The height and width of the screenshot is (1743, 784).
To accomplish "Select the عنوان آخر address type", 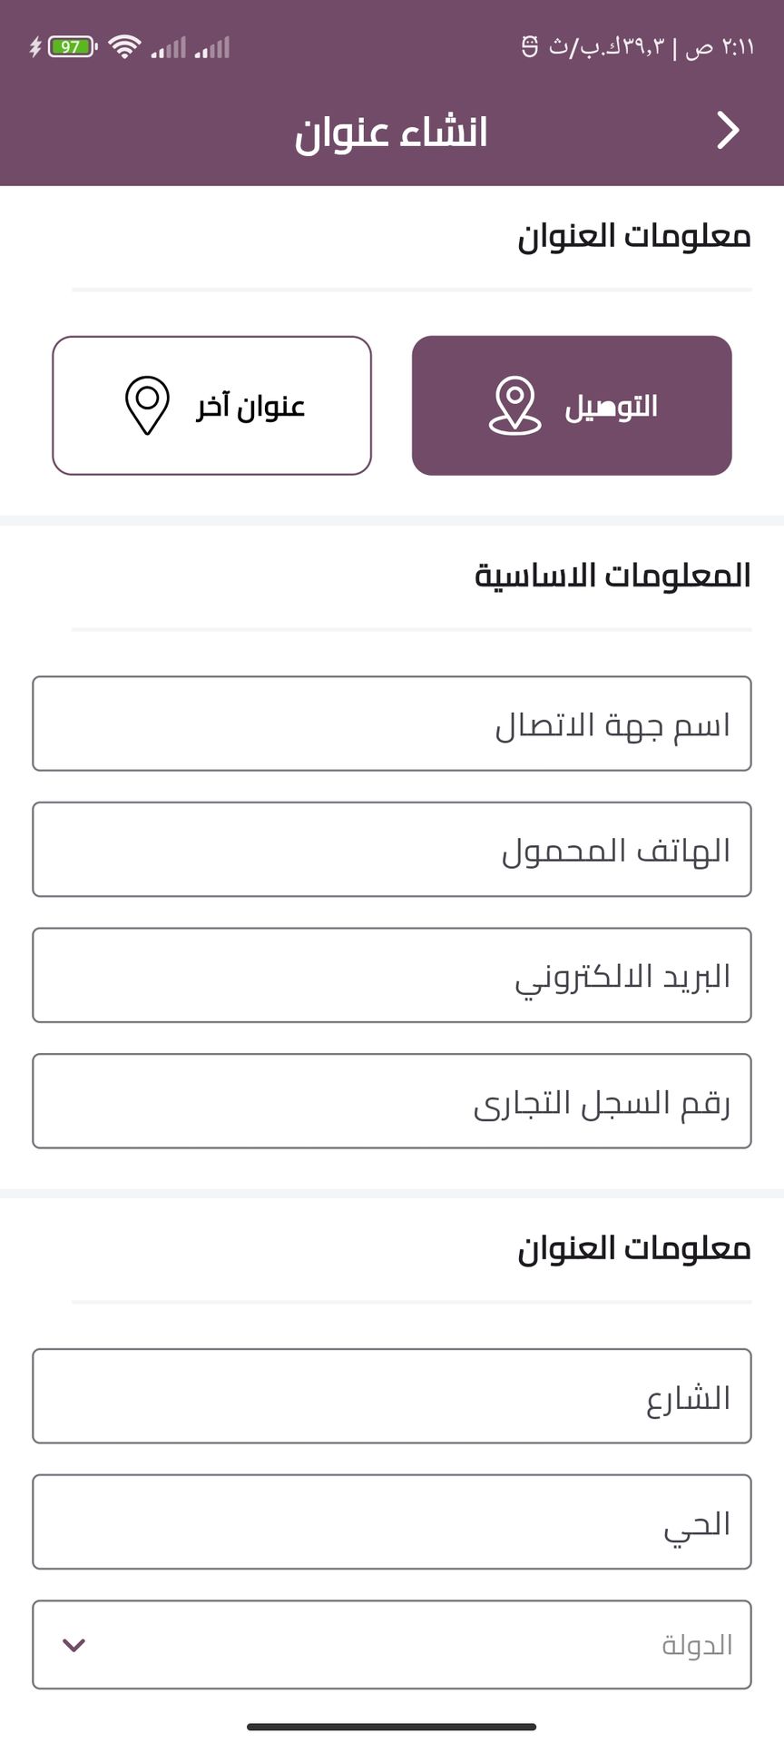I will point(211,406).
